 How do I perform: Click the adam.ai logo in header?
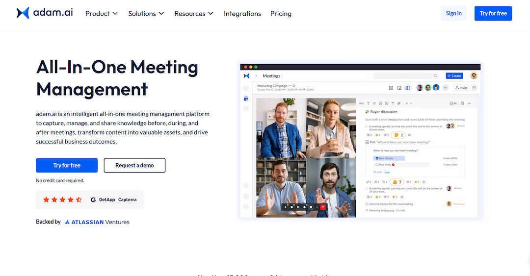44,13
